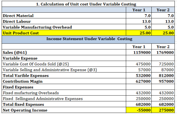
Task: Select the 'Fixed Expenses' heading cell
Action: (x=64, y=87)
